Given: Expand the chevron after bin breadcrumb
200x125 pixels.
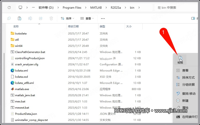Looking at the screenshot, I should [139, 8].
